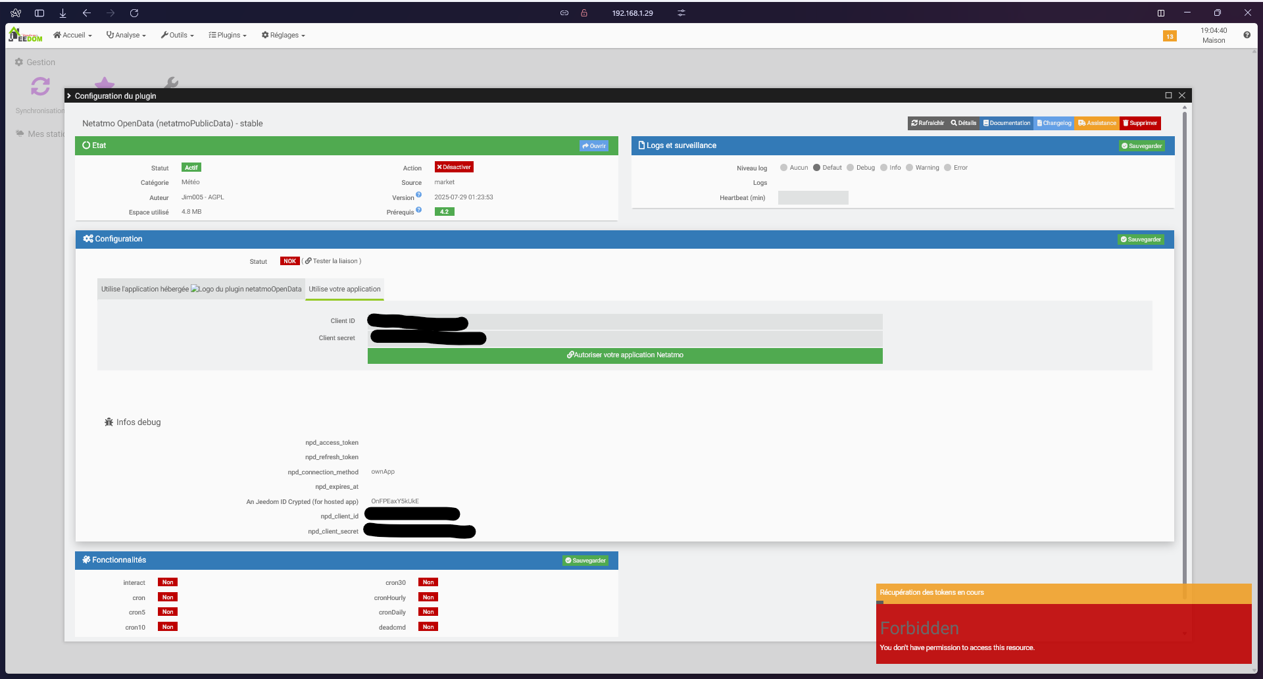
Task: Click the Assistance button
Action: (1097, 123)
